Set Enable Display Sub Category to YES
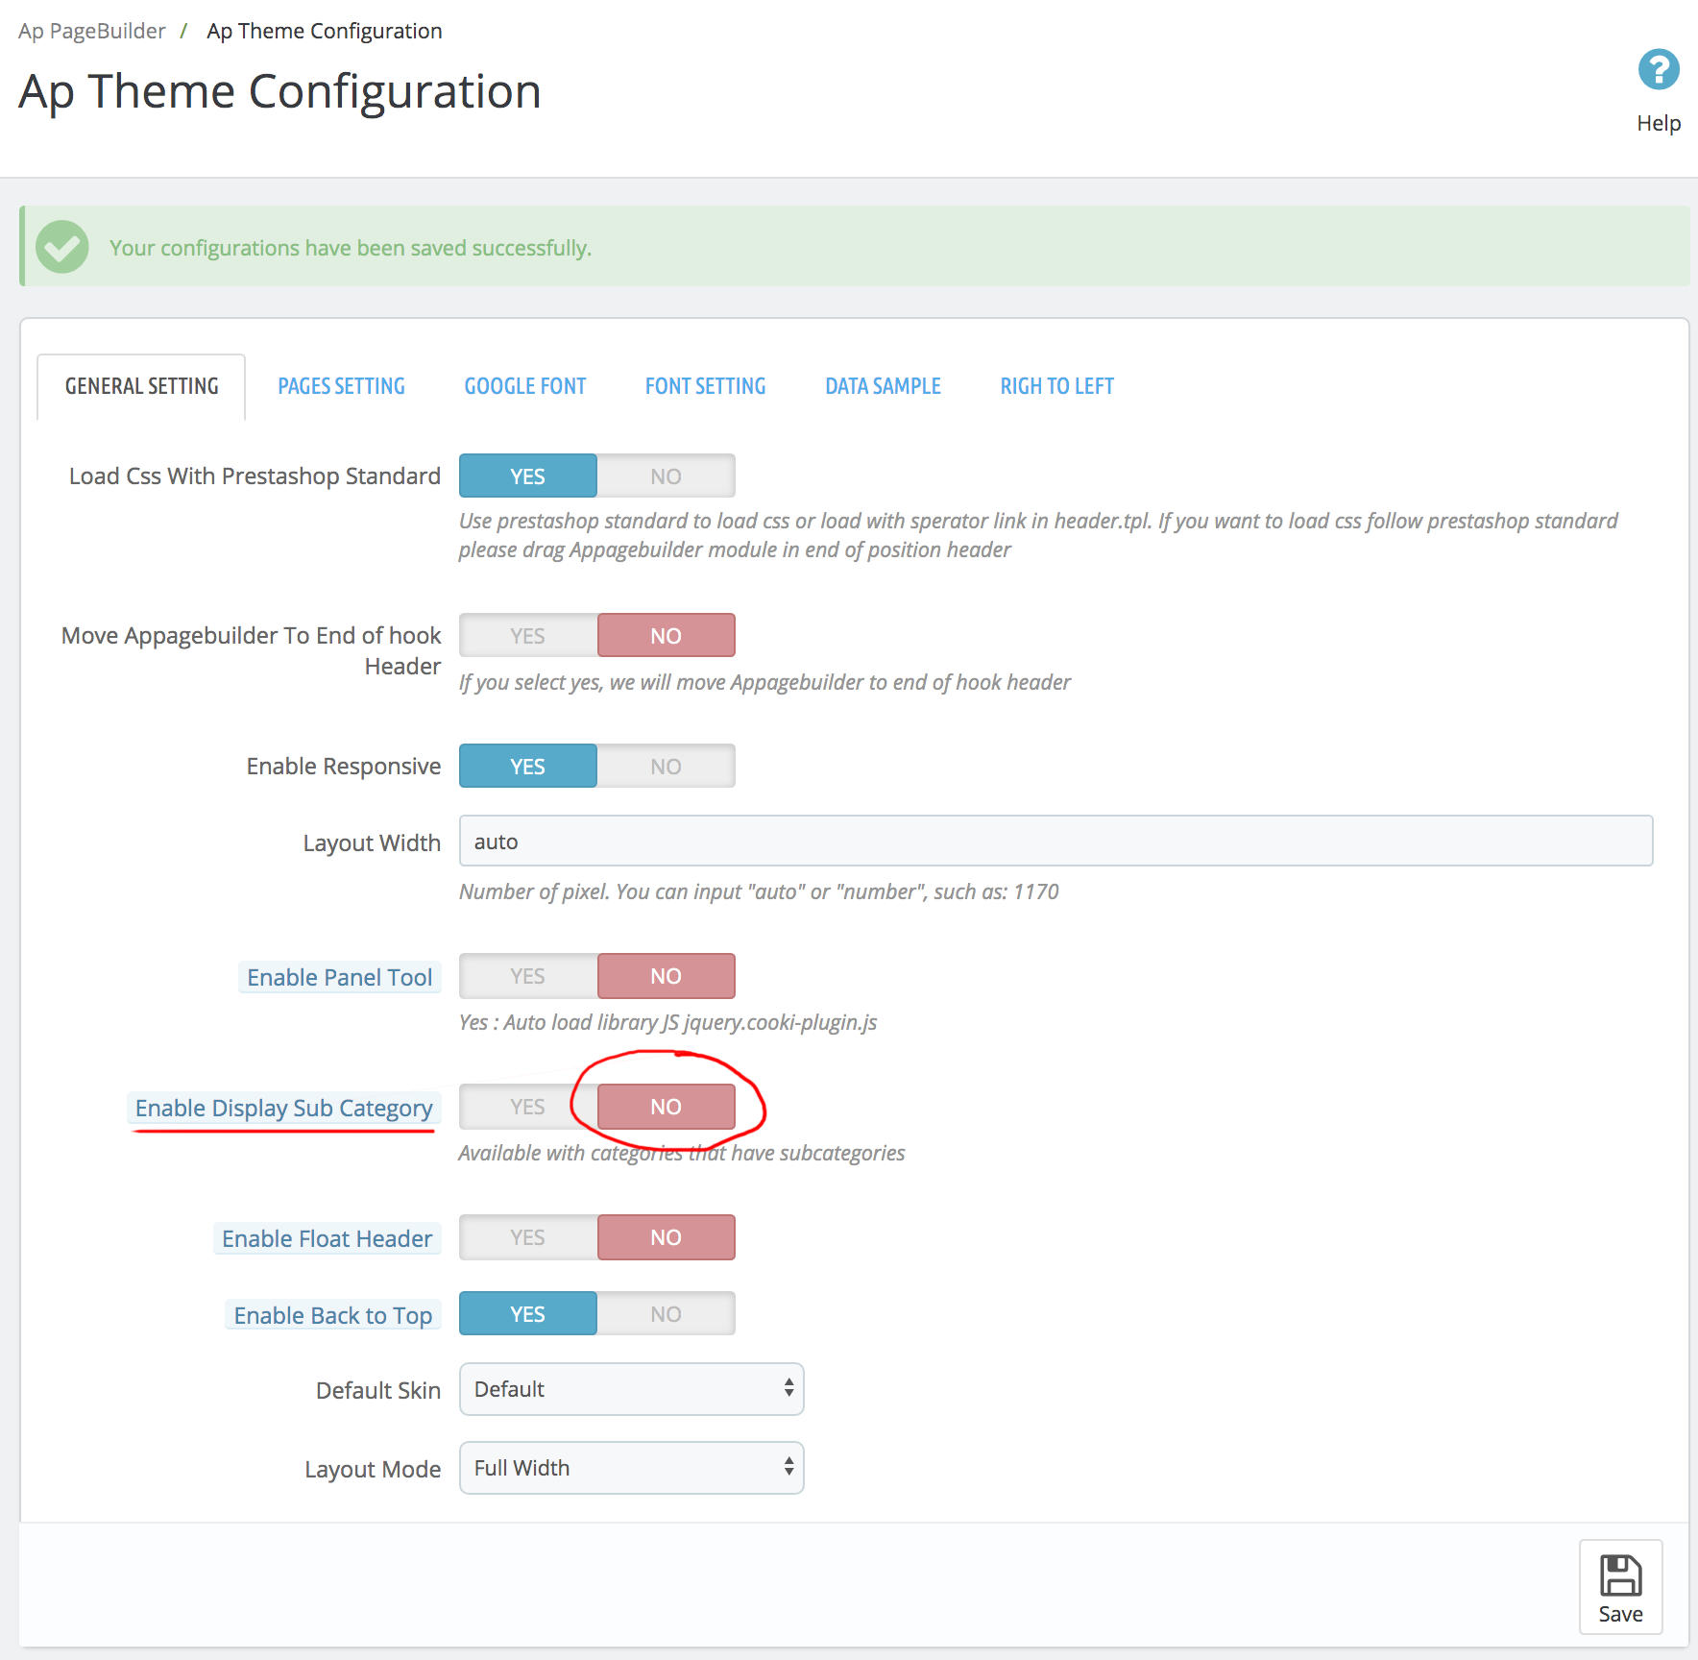The width and height of the screenshot is (1698, 1660). click(527, 1107)
